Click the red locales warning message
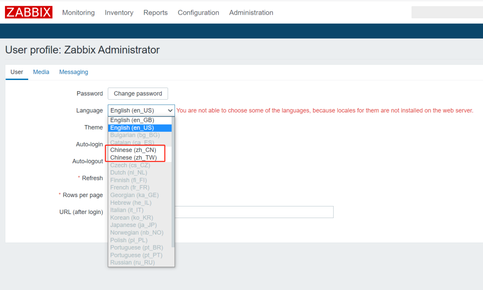 (x=325, y=110)
